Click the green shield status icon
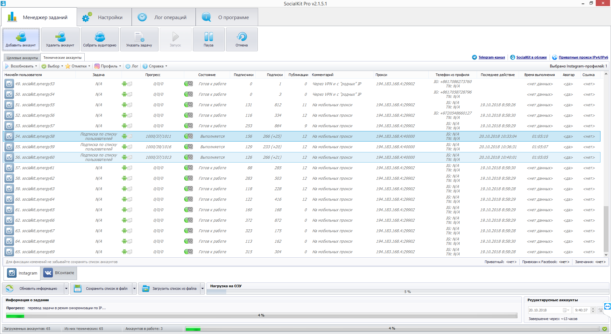The height and width of the screenshot is (334, 611). (604, 329)
